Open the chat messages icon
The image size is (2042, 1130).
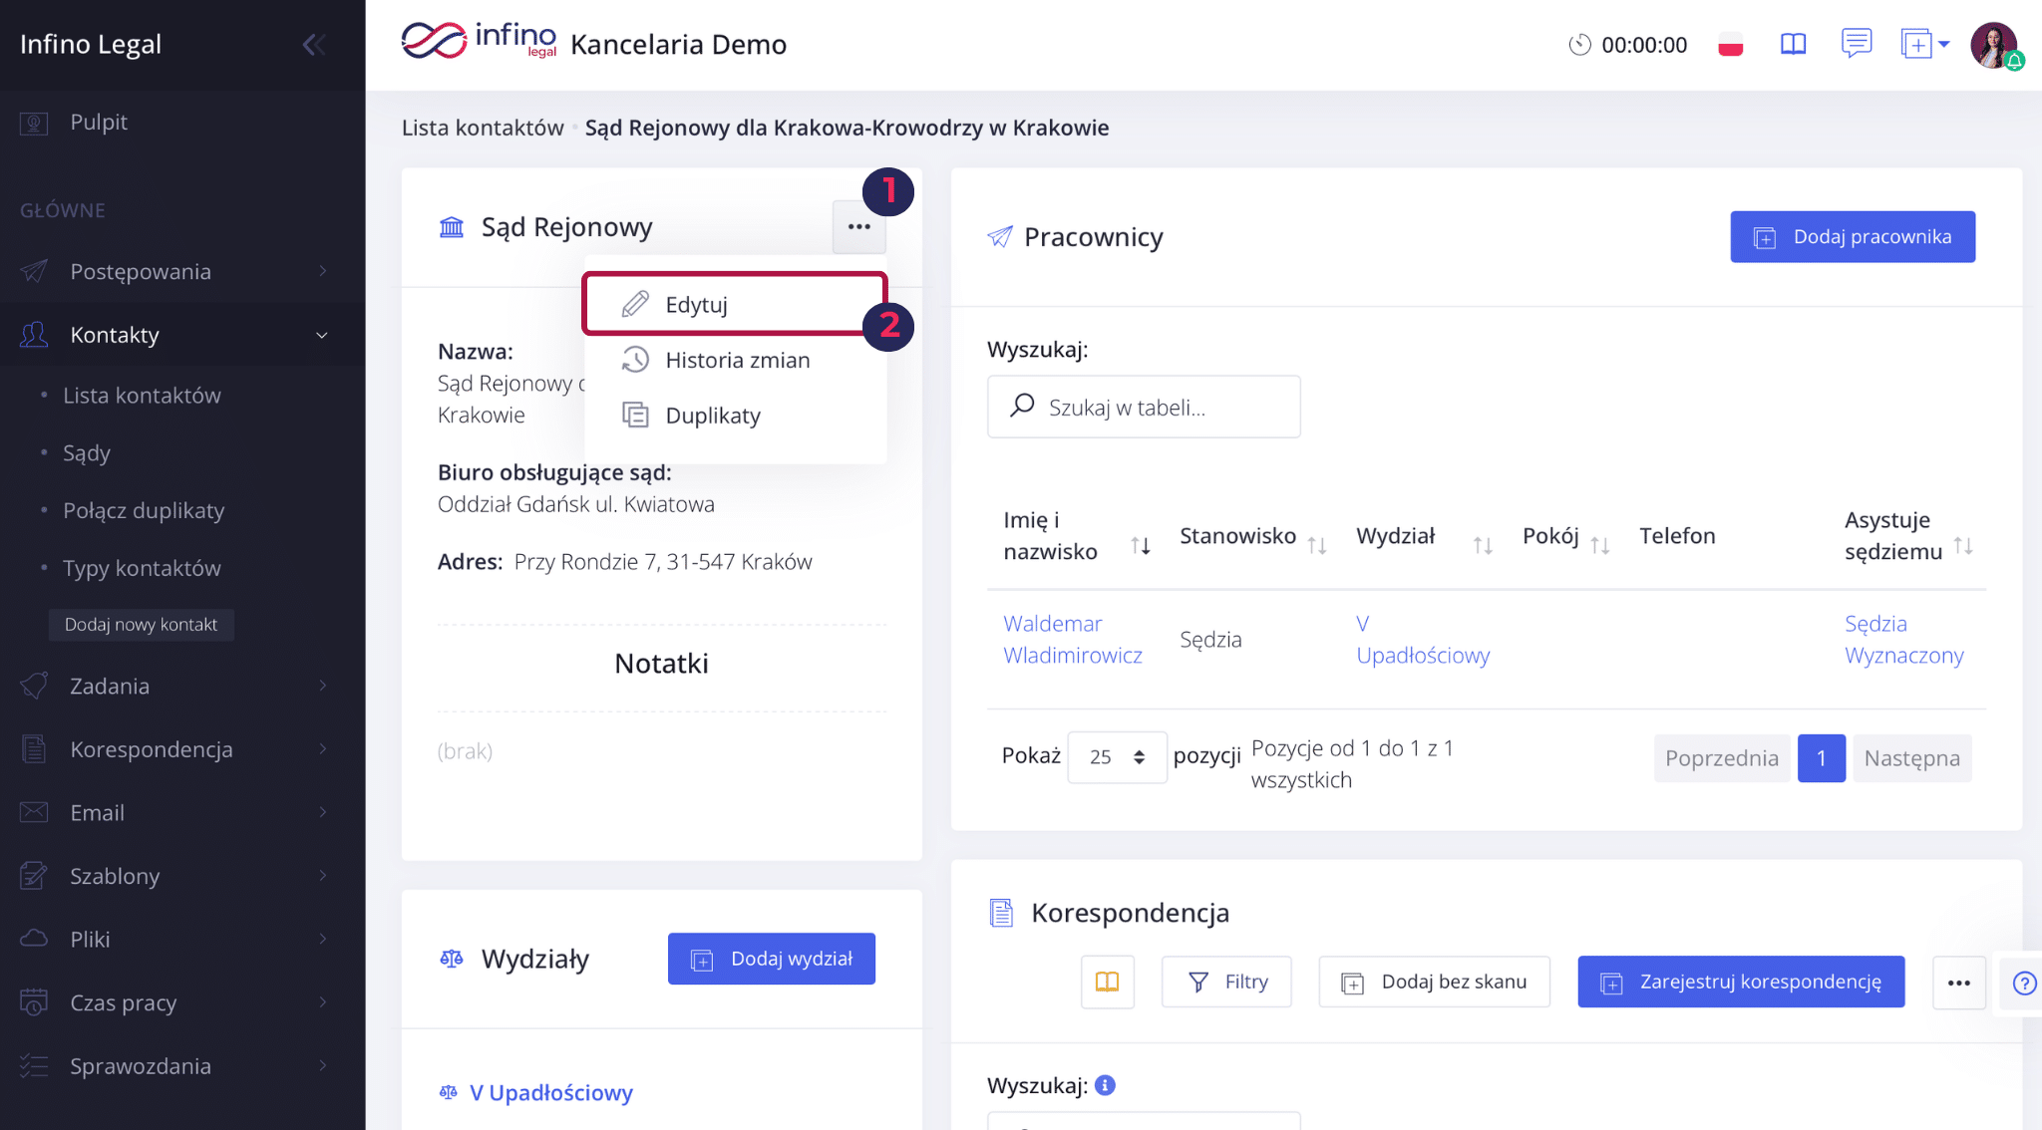pos(1856,43)
